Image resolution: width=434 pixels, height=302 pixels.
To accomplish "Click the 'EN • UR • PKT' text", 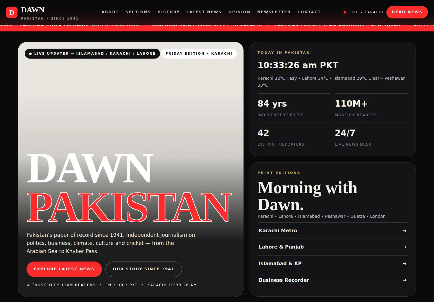I will [121, 285].
